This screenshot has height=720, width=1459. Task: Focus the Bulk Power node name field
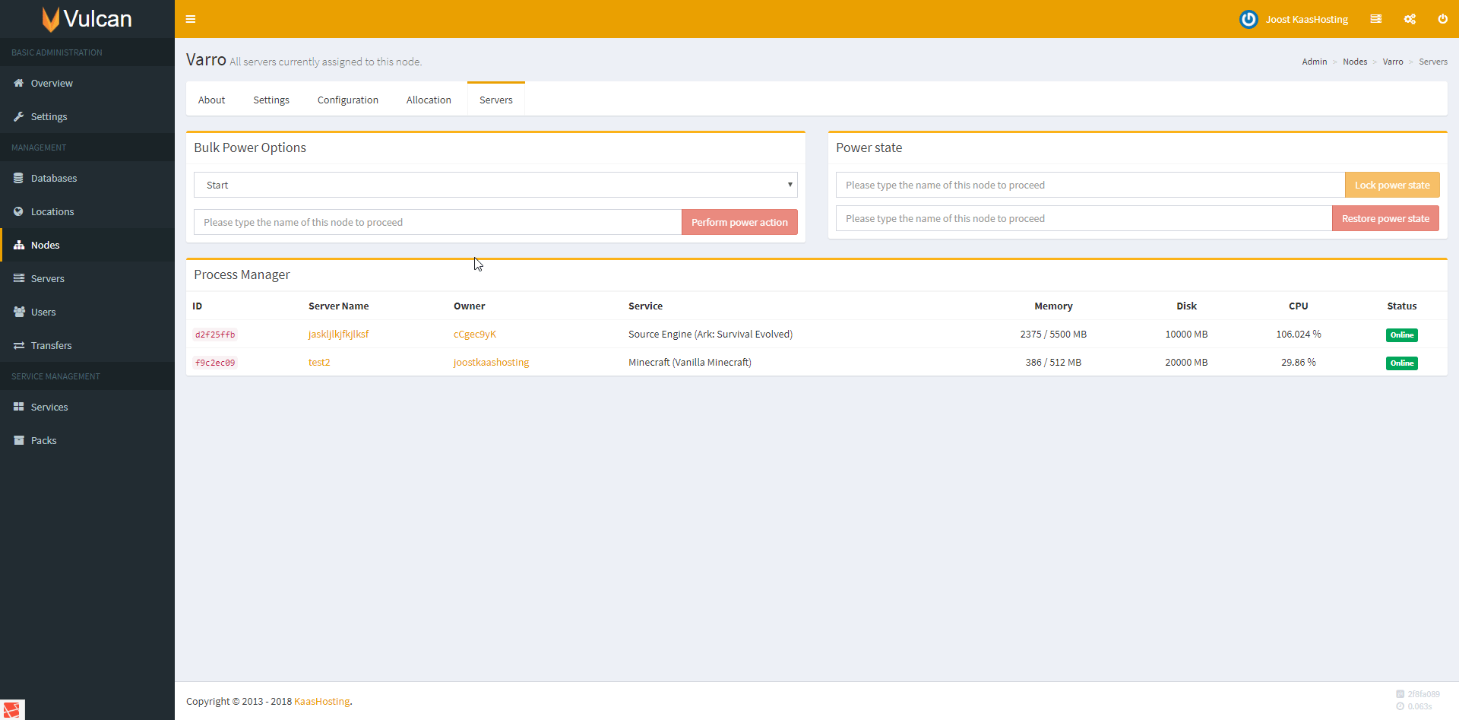click(x=437, y=222)
